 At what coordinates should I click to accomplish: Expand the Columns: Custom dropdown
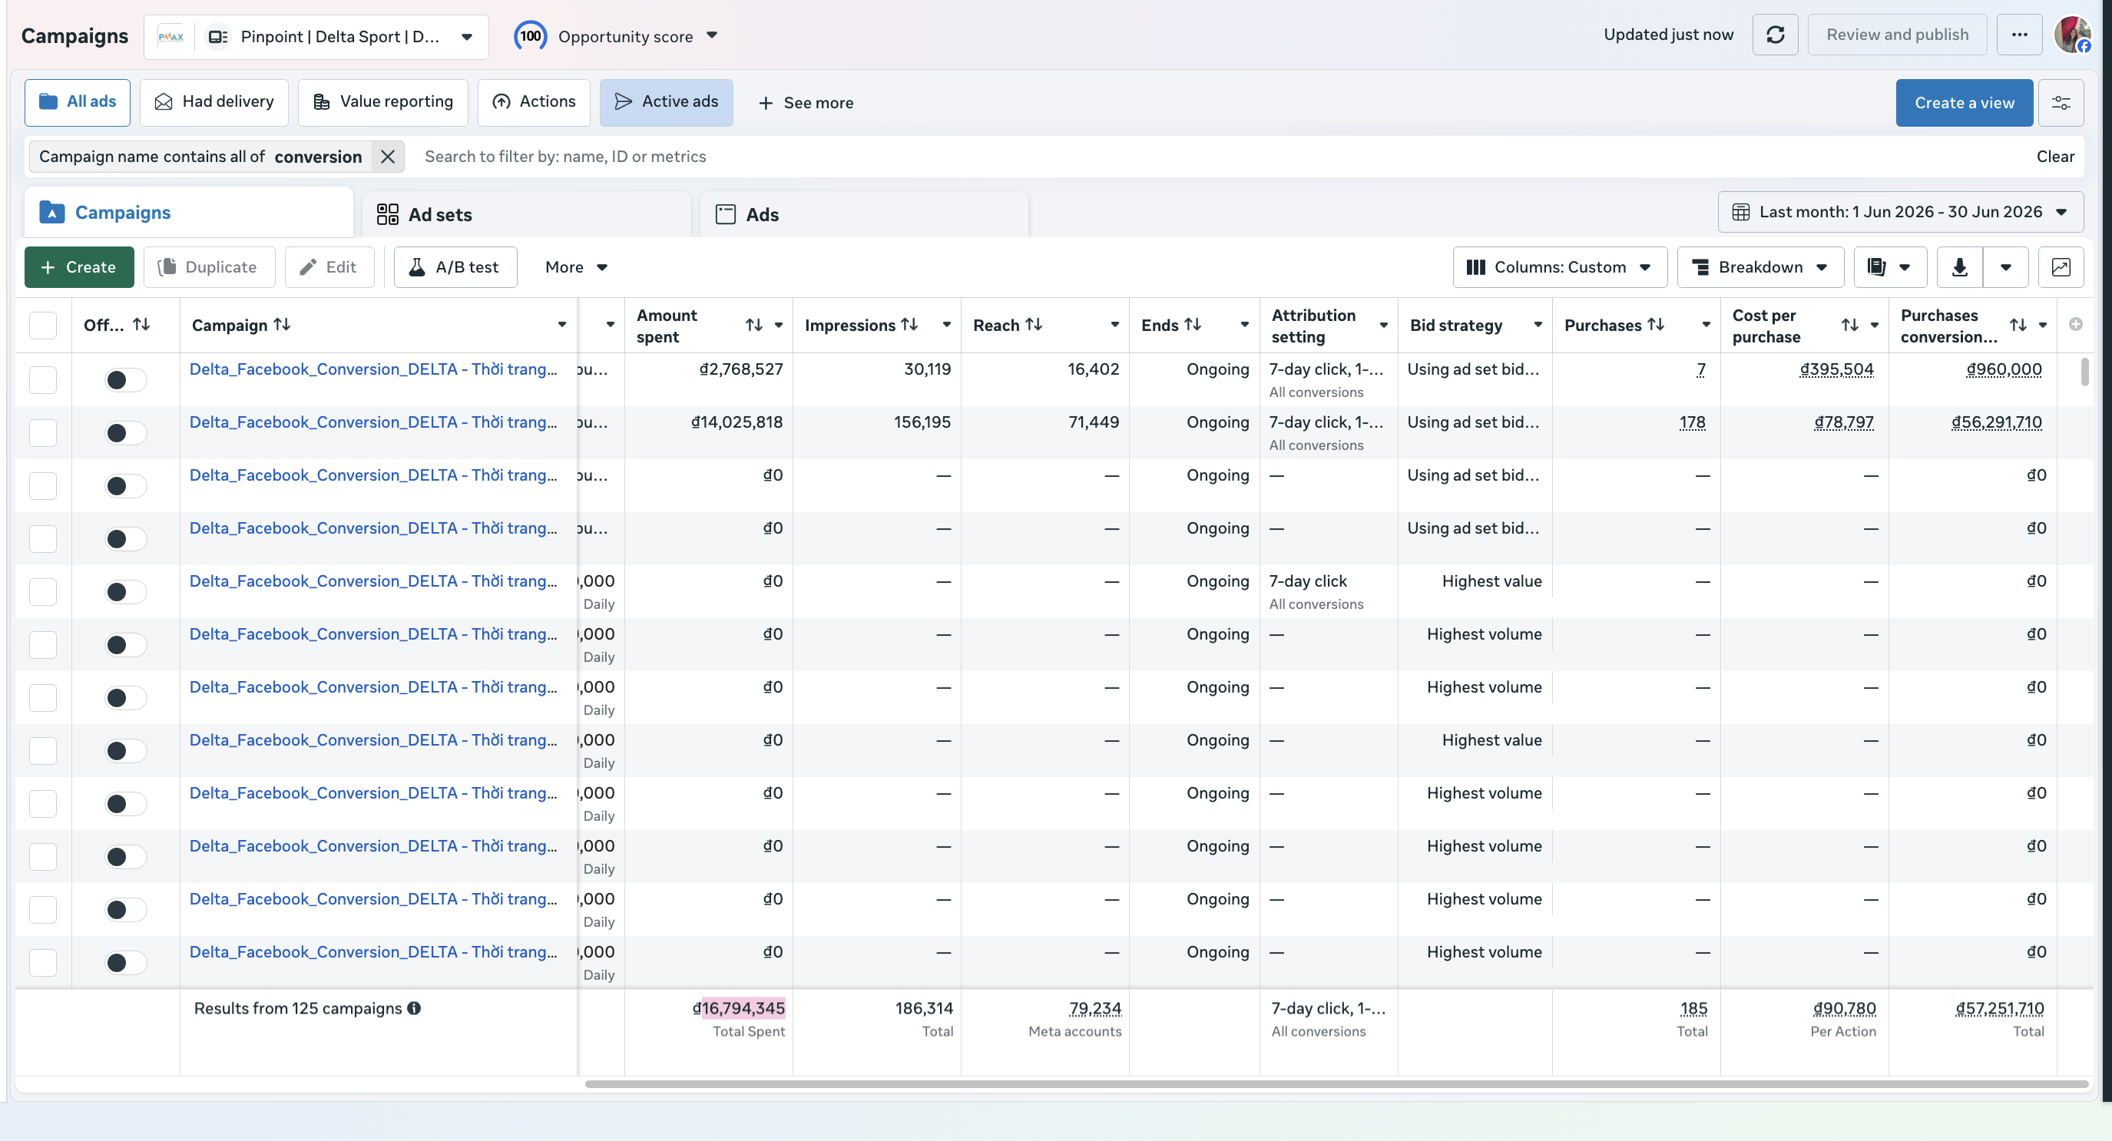(x=1559, y=267)
